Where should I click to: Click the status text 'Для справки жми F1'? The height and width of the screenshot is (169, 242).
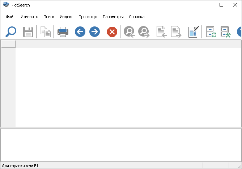coord(20,166)
